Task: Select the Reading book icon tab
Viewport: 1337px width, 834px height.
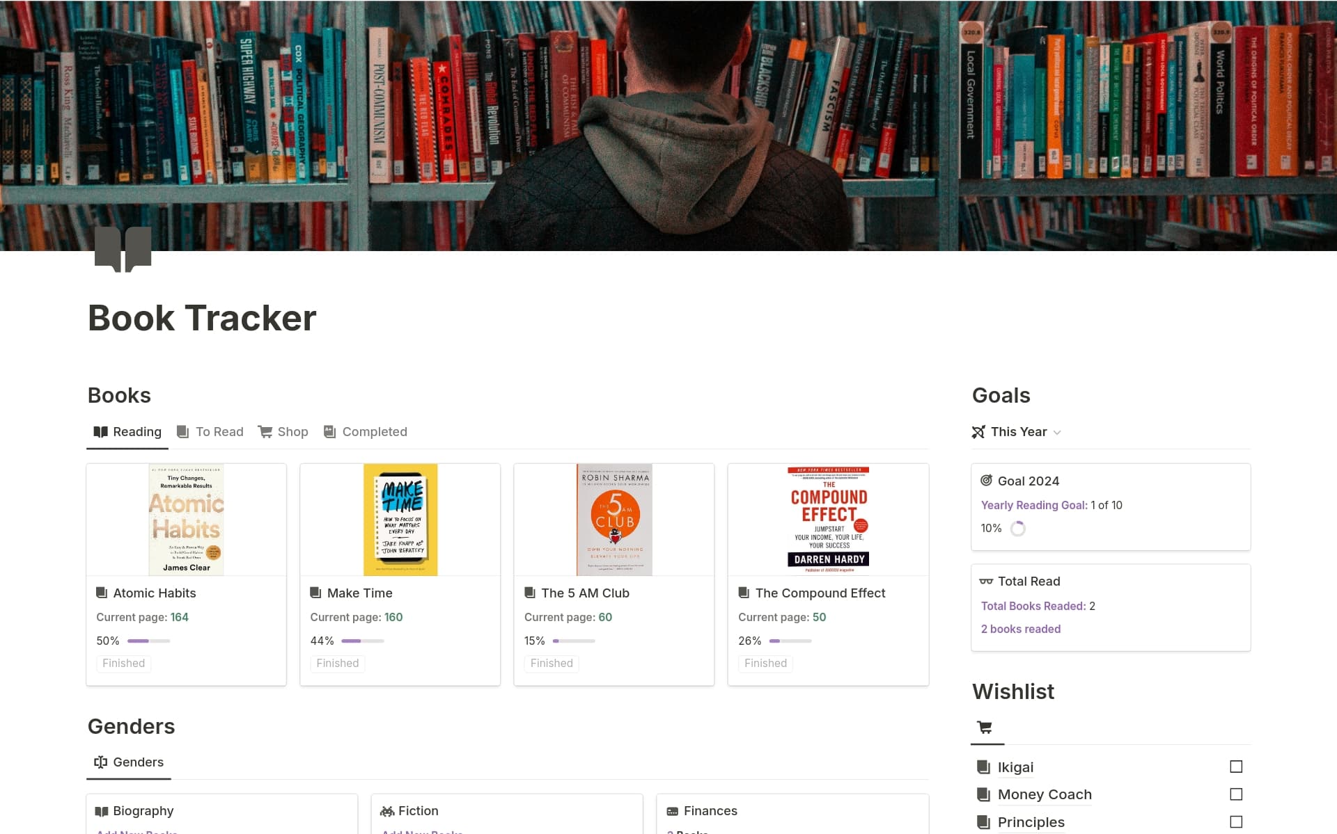Action: [100, 431]
